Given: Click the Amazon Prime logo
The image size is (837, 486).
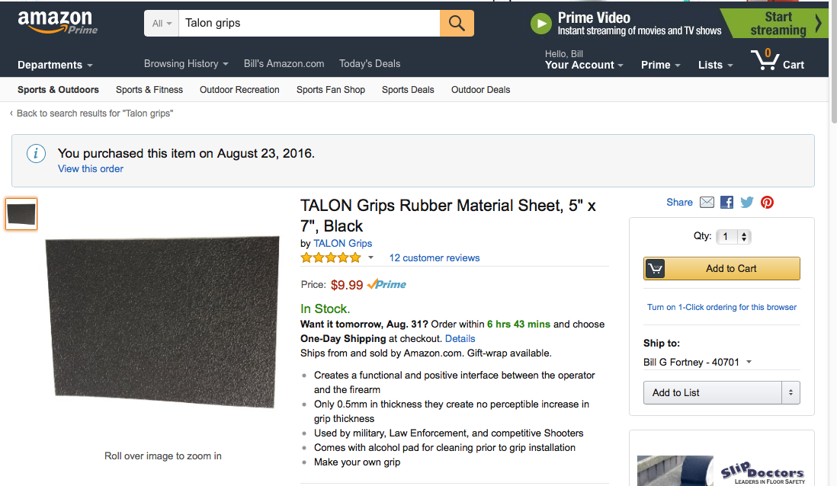Looking at the screenshot, I should 58,22.
